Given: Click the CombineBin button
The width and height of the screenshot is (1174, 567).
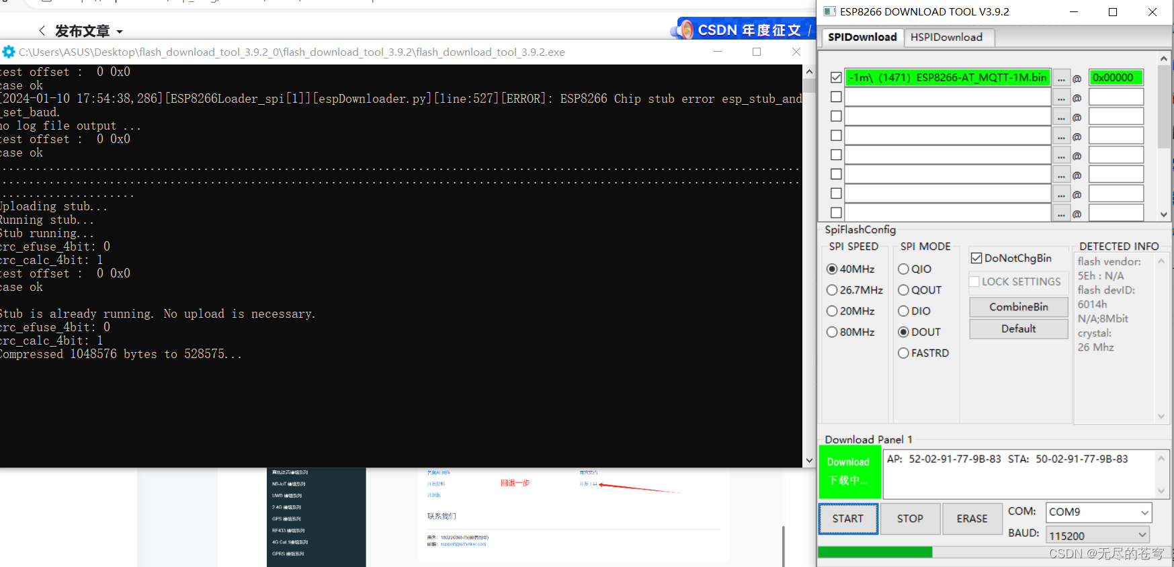Looking at the screenshot, I should pos(1019,307).
